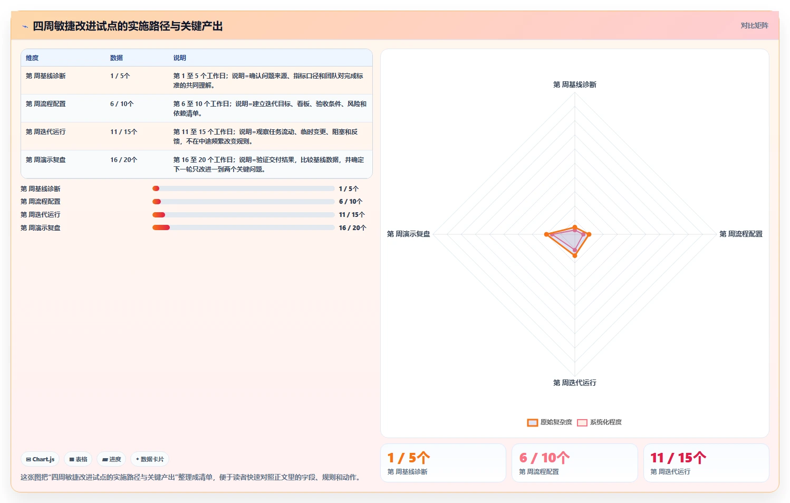Click the orange 原始复杂度 legend swatch
The width and height of the screenshot is (790, 503).
tap(533, 422)
